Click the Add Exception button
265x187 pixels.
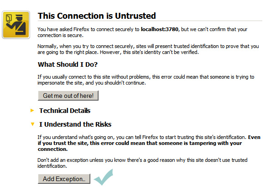click(x=64, y=179)
